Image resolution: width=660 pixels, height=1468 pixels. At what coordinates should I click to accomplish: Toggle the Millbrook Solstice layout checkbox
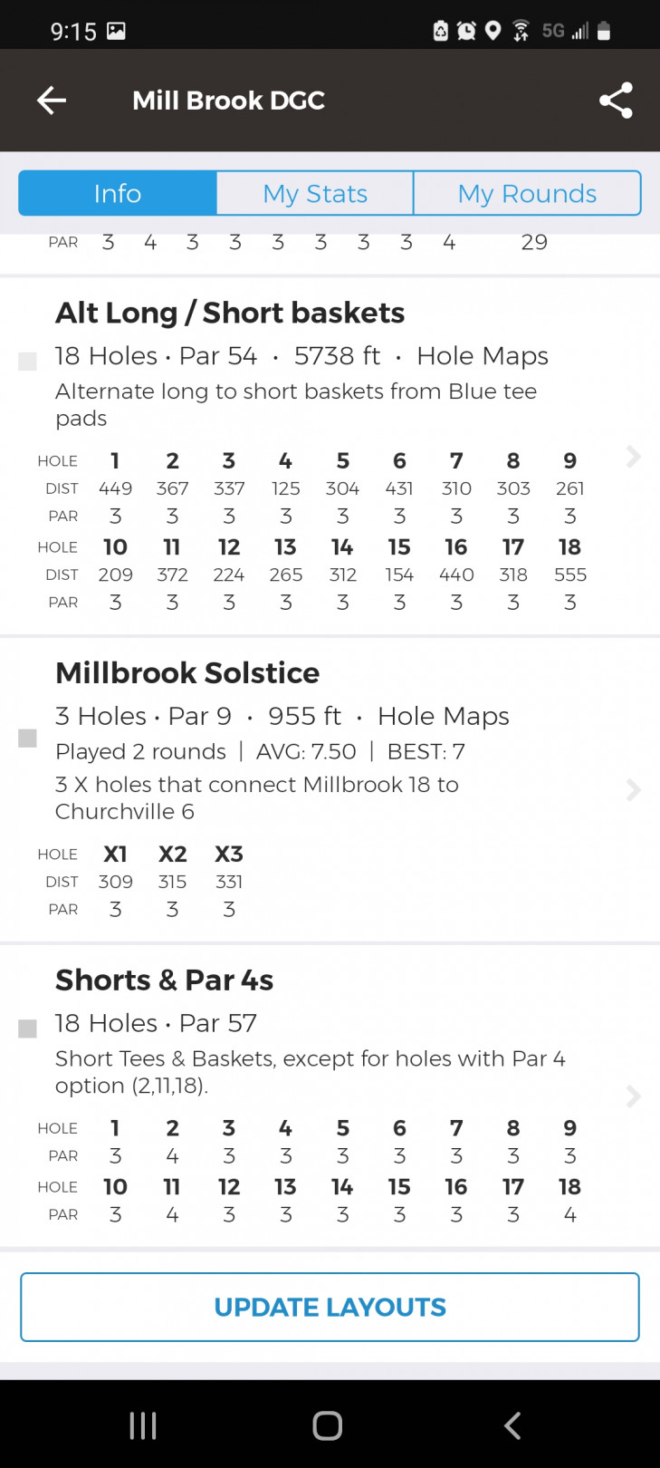[28, 739]
